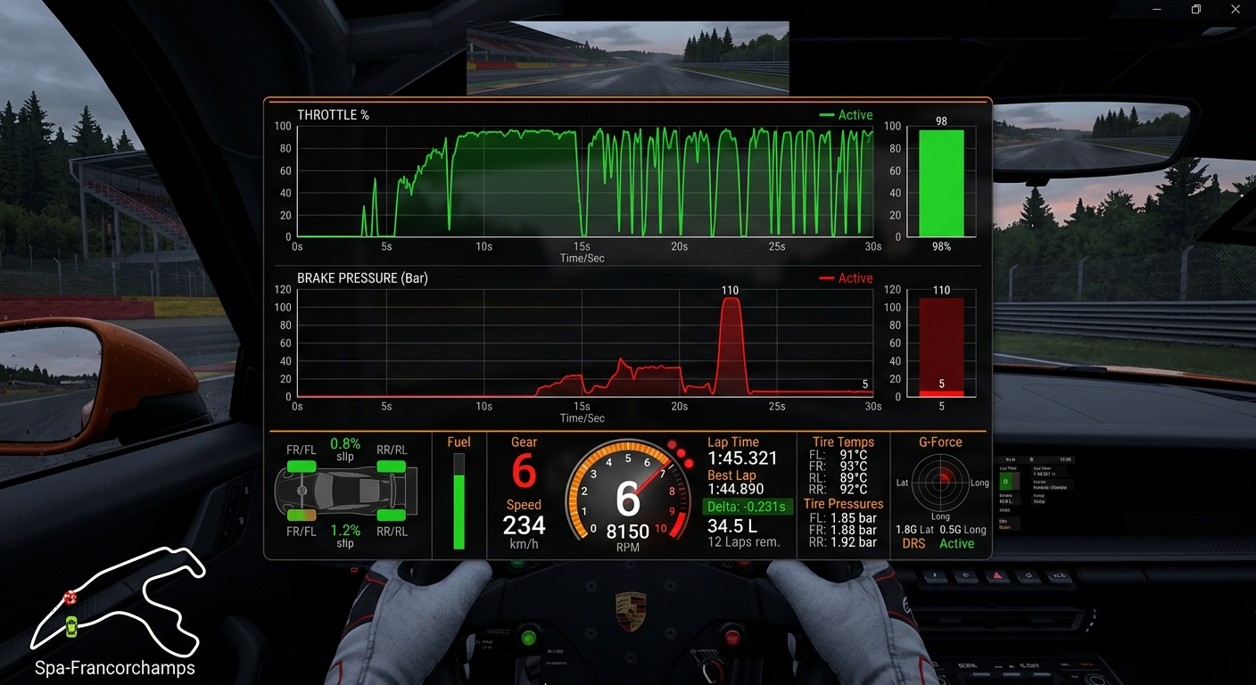Click the 12 Laps rem. text
The width and height of the screenshot is (1256, 685).
click(x=743, y=542)
